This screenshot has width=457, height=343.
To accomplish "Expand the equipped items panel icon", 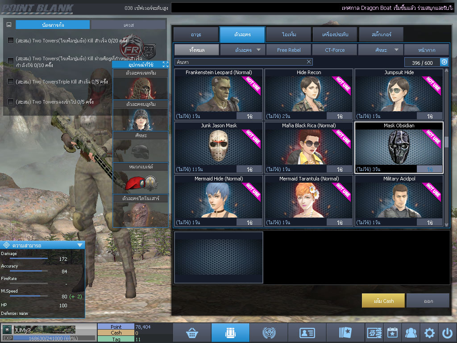I will [x=166, y=64].
